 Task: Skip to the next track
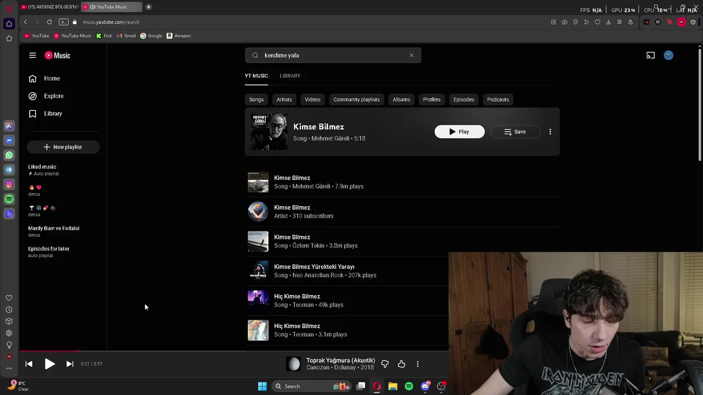[x=70, y=364]
